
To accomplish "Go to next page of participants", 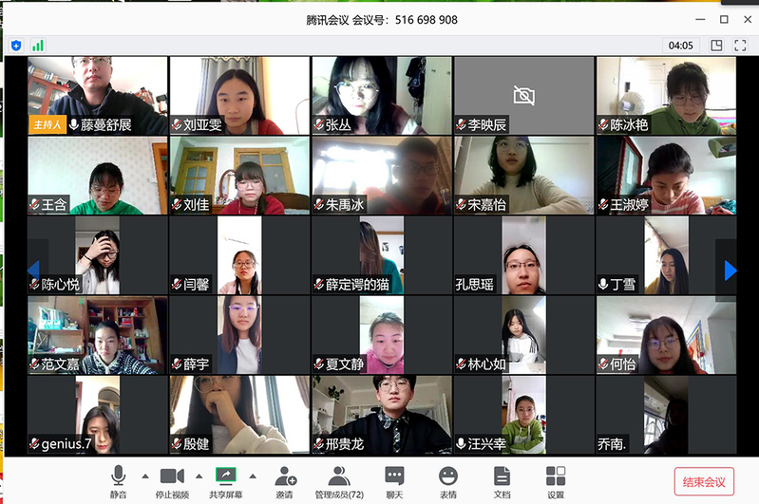I will click(730, 271).
